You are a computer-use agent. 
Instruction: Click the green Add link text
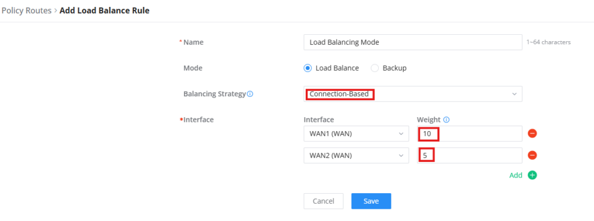click(x=516, y=175)
